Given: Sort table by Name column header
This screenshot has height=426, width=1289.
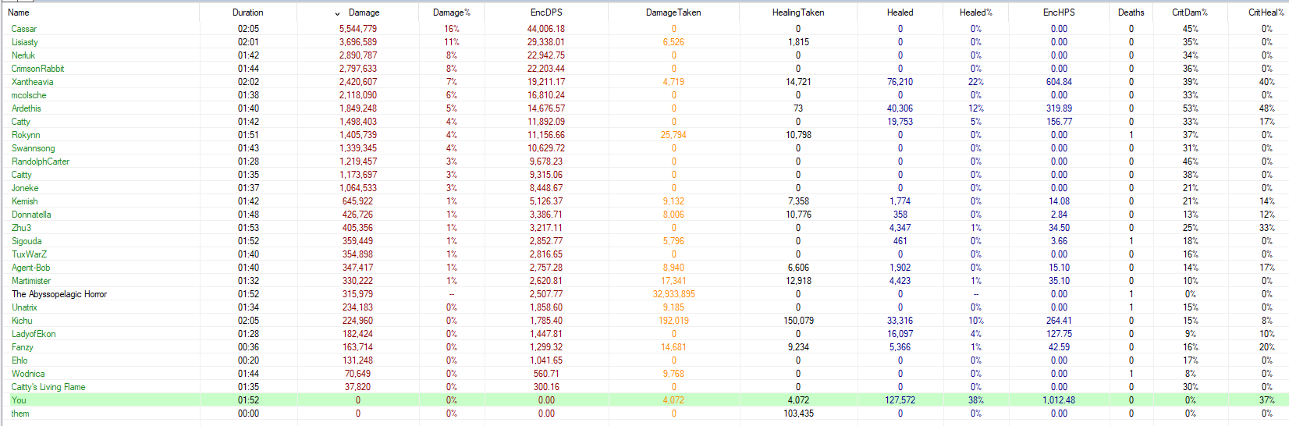Looking at the screenshot, I should click(19, 12).
